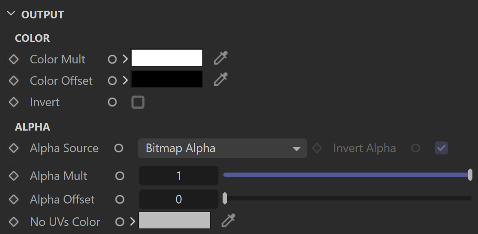Expand the No UVs Color chevron

(132, 222)
